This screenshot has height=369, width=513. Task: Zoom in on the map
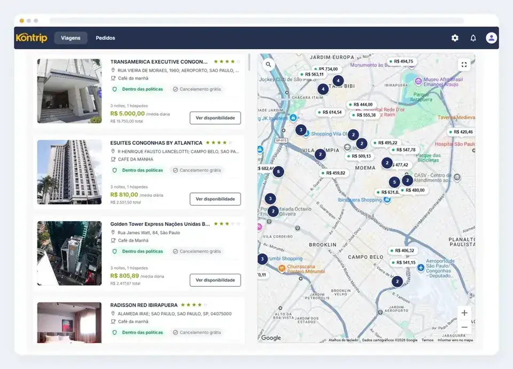[x=464, y=313]
